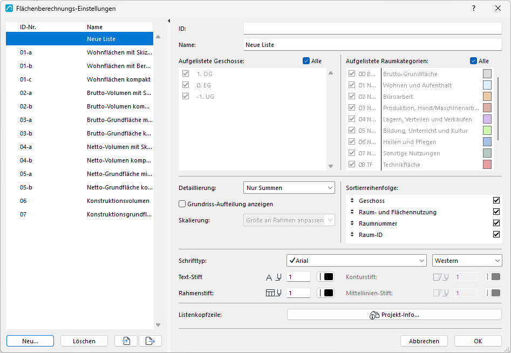Toggle Raum- und Flächennutzung sort checkbox

496,212
